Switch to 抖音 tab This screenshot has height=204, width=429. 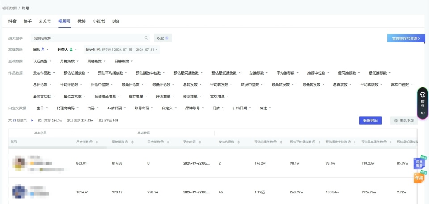point(13,21)
